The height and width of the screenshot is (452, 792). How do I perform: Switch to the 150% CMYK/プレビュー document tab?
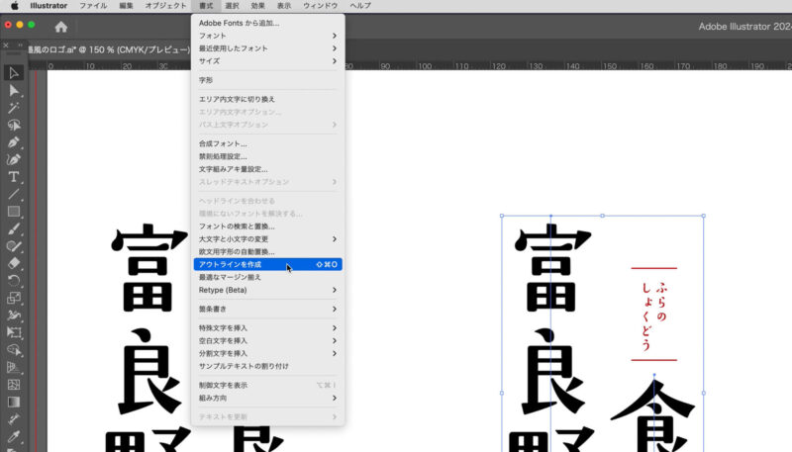tap(109, 49)
